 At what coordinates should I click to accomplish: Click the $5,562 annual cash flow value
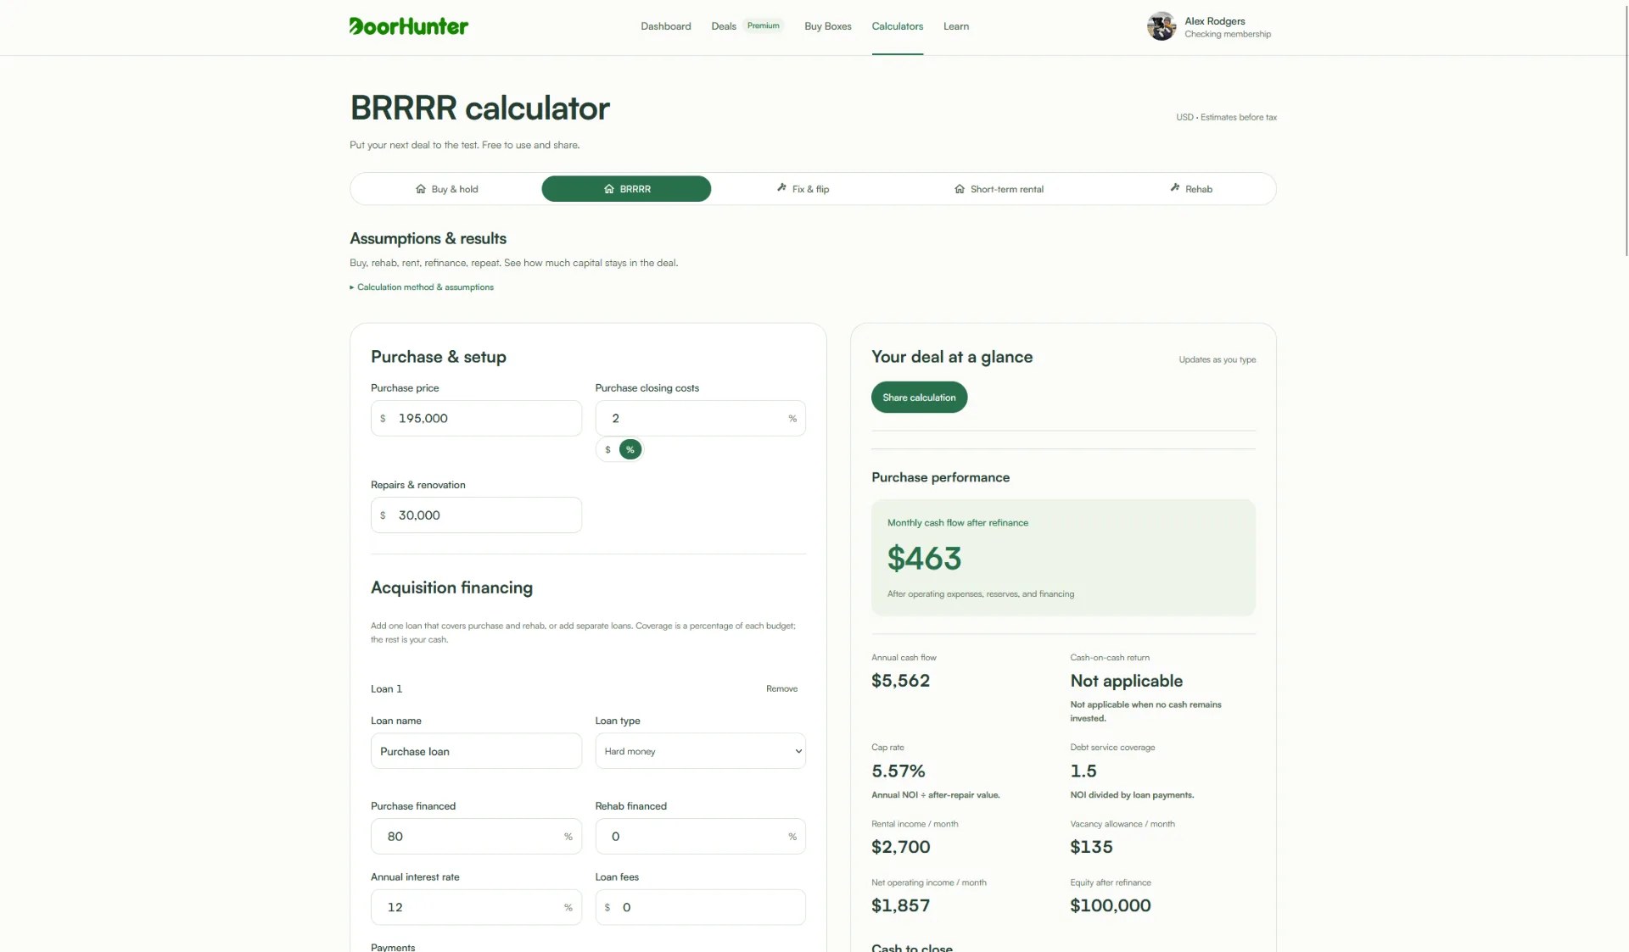(x=900, y=681)
